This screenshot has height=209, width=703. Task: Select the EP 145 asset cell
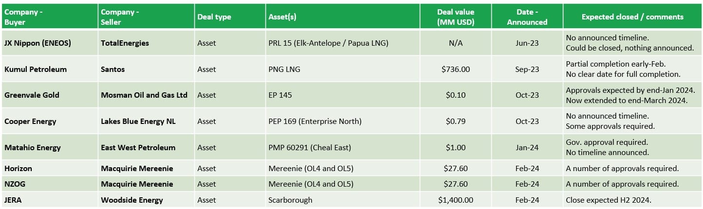pos(280,95)
